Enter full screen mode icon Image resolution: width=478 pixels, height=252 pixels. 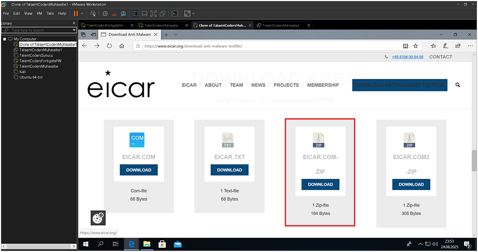[153, 13]
